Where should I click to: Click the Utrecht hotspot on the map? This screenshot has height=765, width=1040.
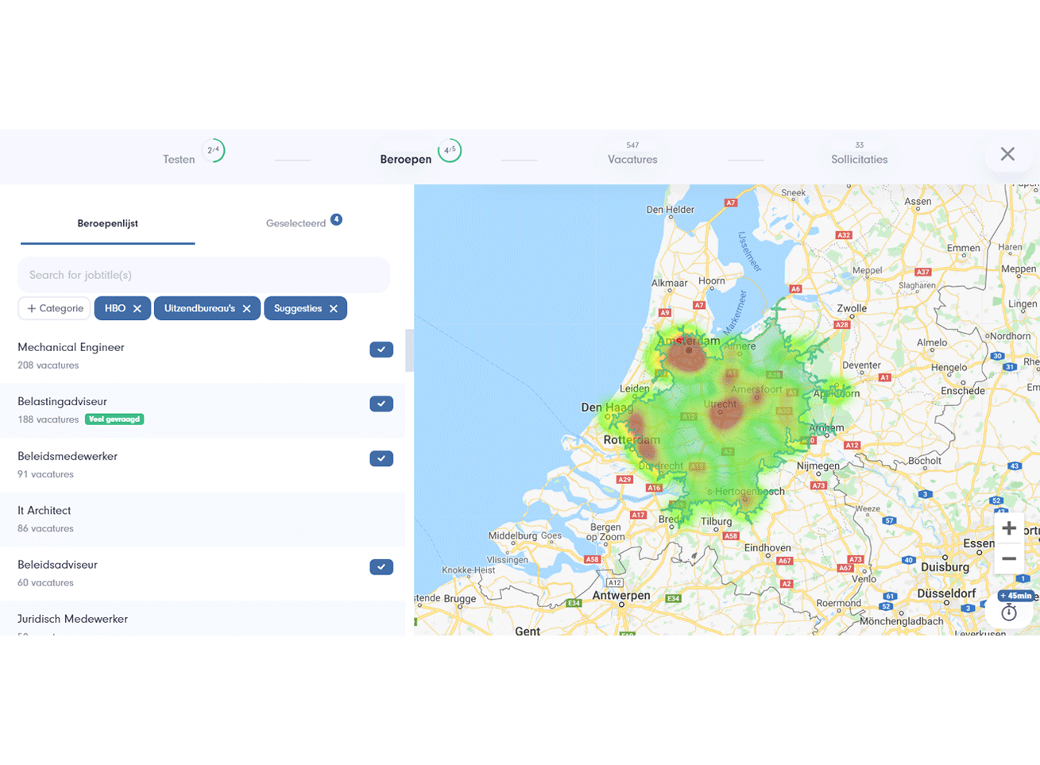tap(725, 413)
